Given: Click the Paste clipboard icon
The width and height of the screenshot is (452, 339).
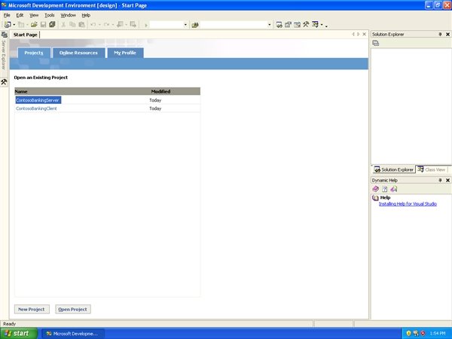Looking at the screenshot, I should pos(82,25).
